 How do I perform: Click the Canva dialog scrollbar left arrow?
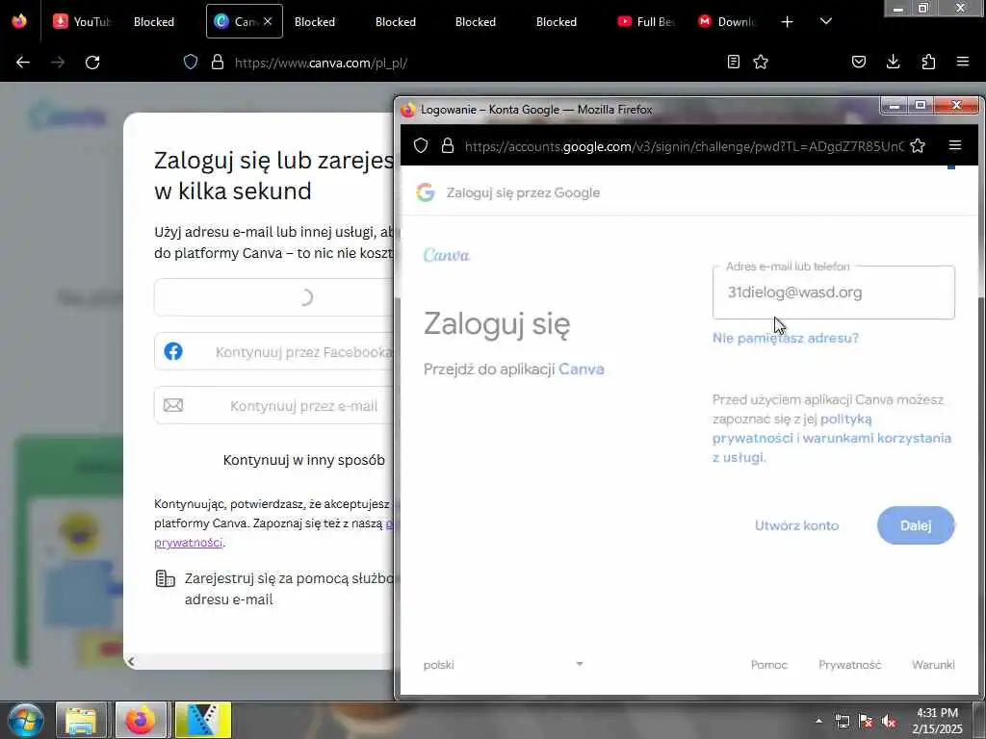coord(131,661)
